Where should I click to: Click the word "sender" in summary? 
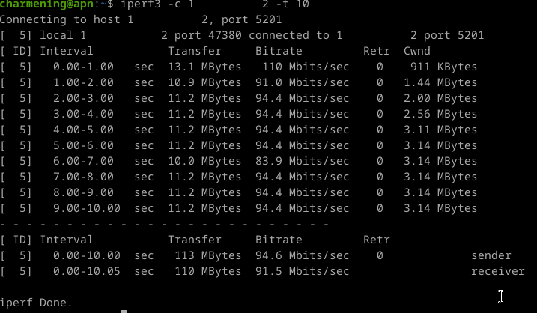coord(491,255)
